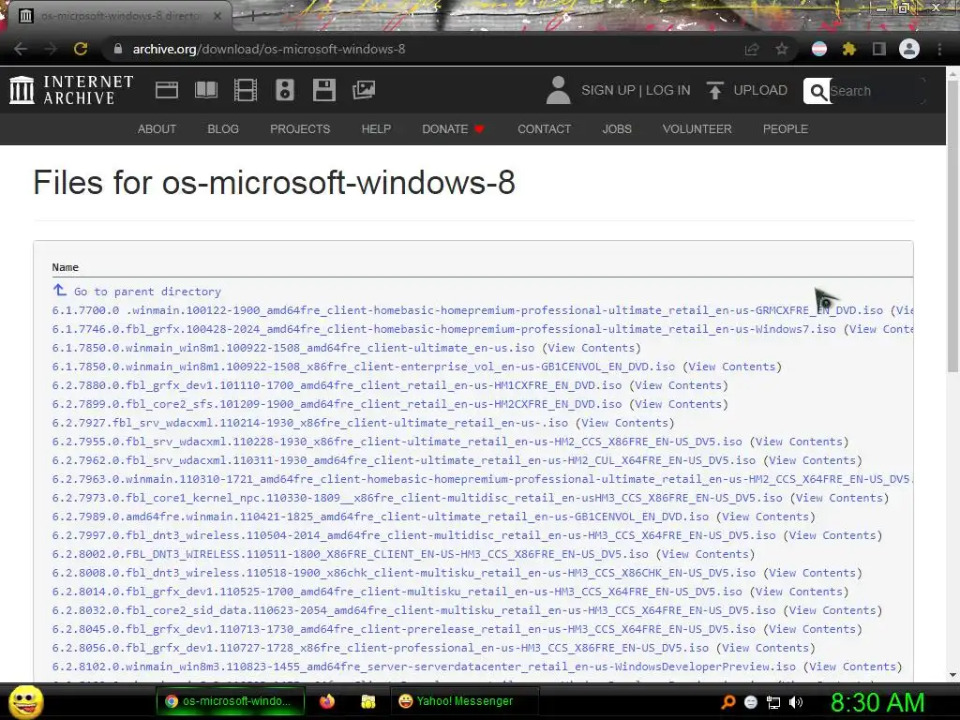Click the site padlock icon
Viewport: 960px width, 720px height.
(x=118, y=49)
